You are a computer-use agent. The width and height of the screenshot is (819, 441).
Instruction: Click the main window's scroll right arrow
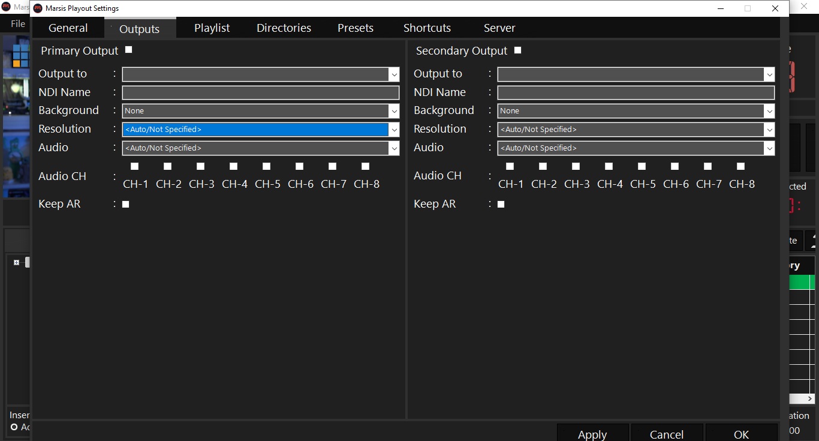(x=810, y=398)
